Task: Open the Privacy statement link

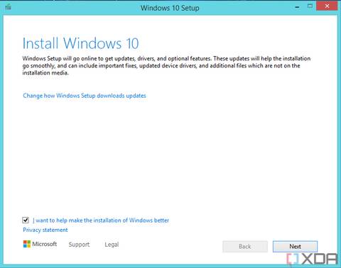Action: [45, 230]
